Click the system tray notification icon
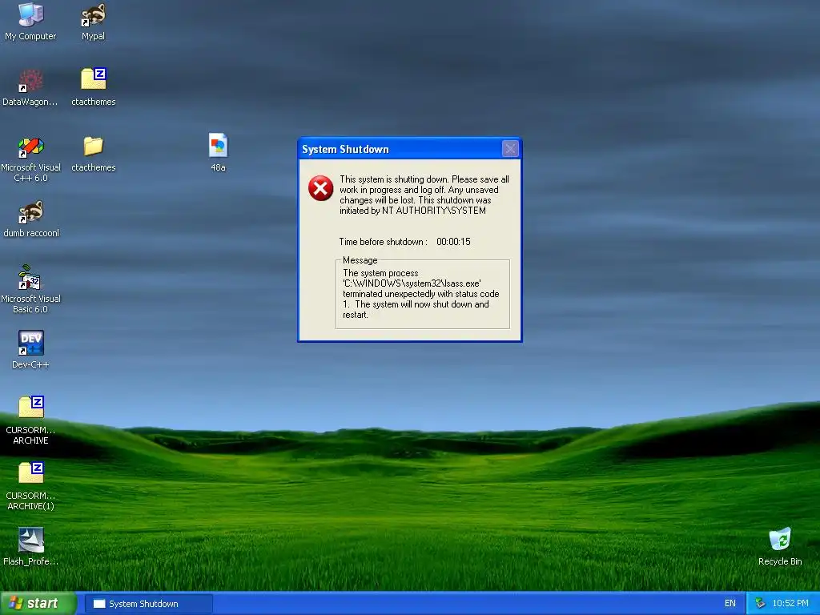Screen dimensions: 820x615 coord(760,603)
